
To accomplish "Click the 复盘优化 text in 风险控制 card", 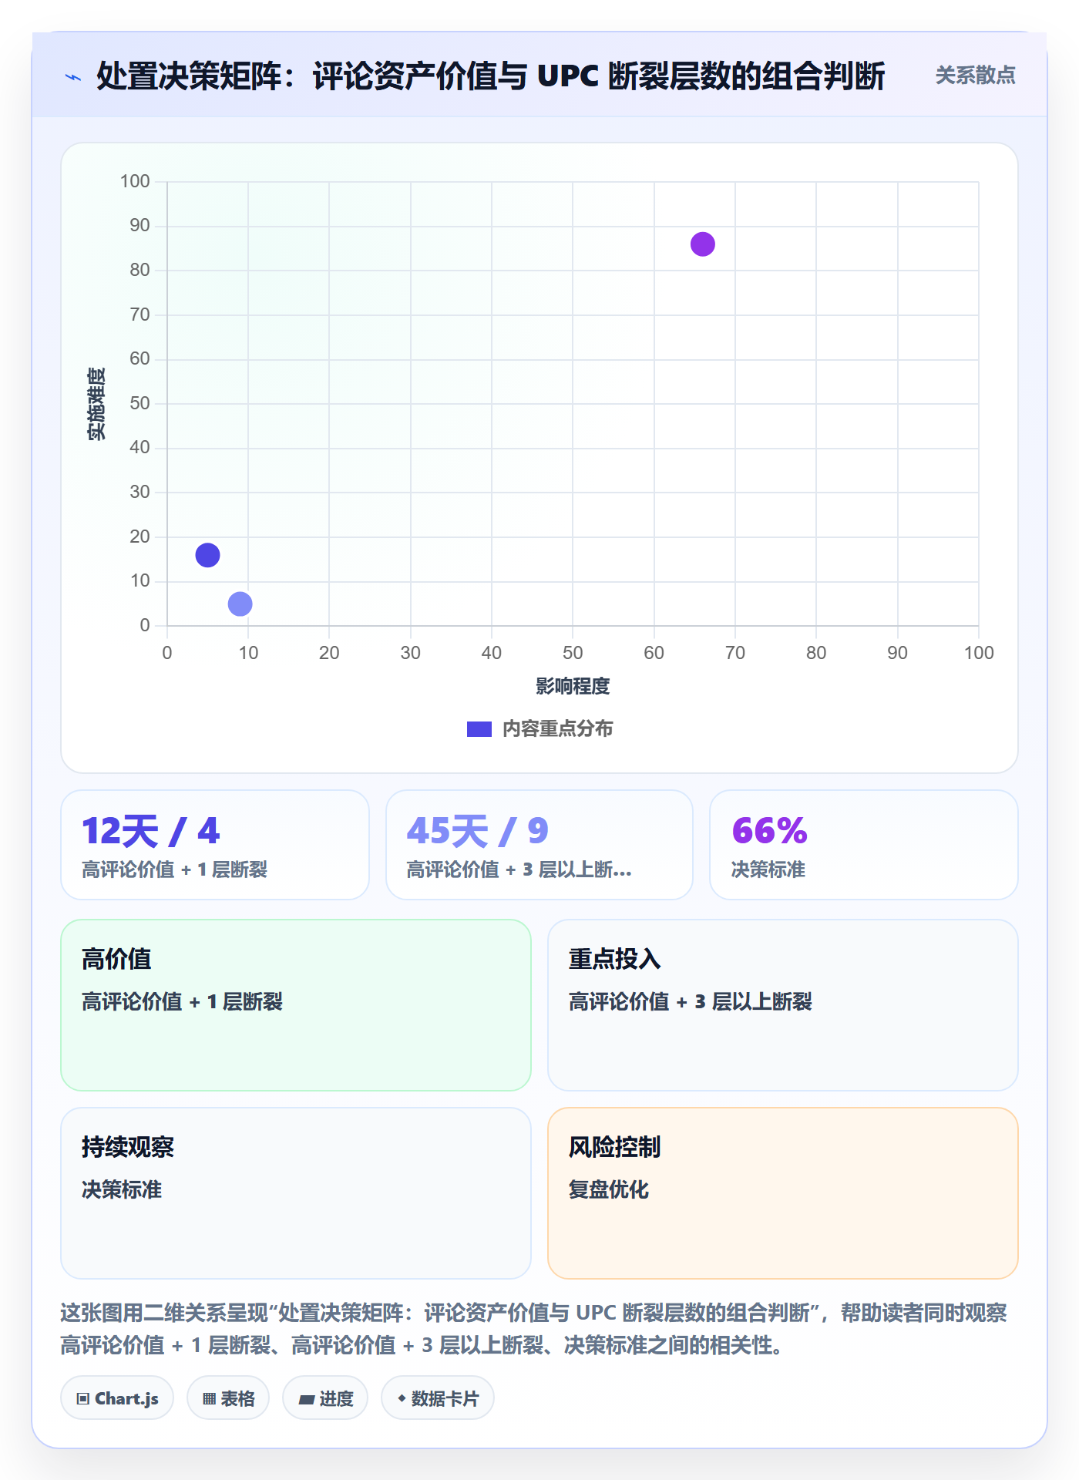I will (609, 1189).
